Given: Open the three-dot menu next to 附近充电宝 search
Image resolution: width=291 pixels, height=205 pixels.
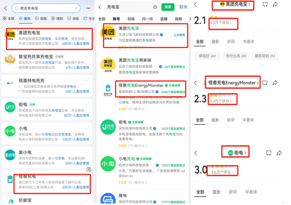Looking at the screenshot, I should pyautogui.click(x=88, y=8).
